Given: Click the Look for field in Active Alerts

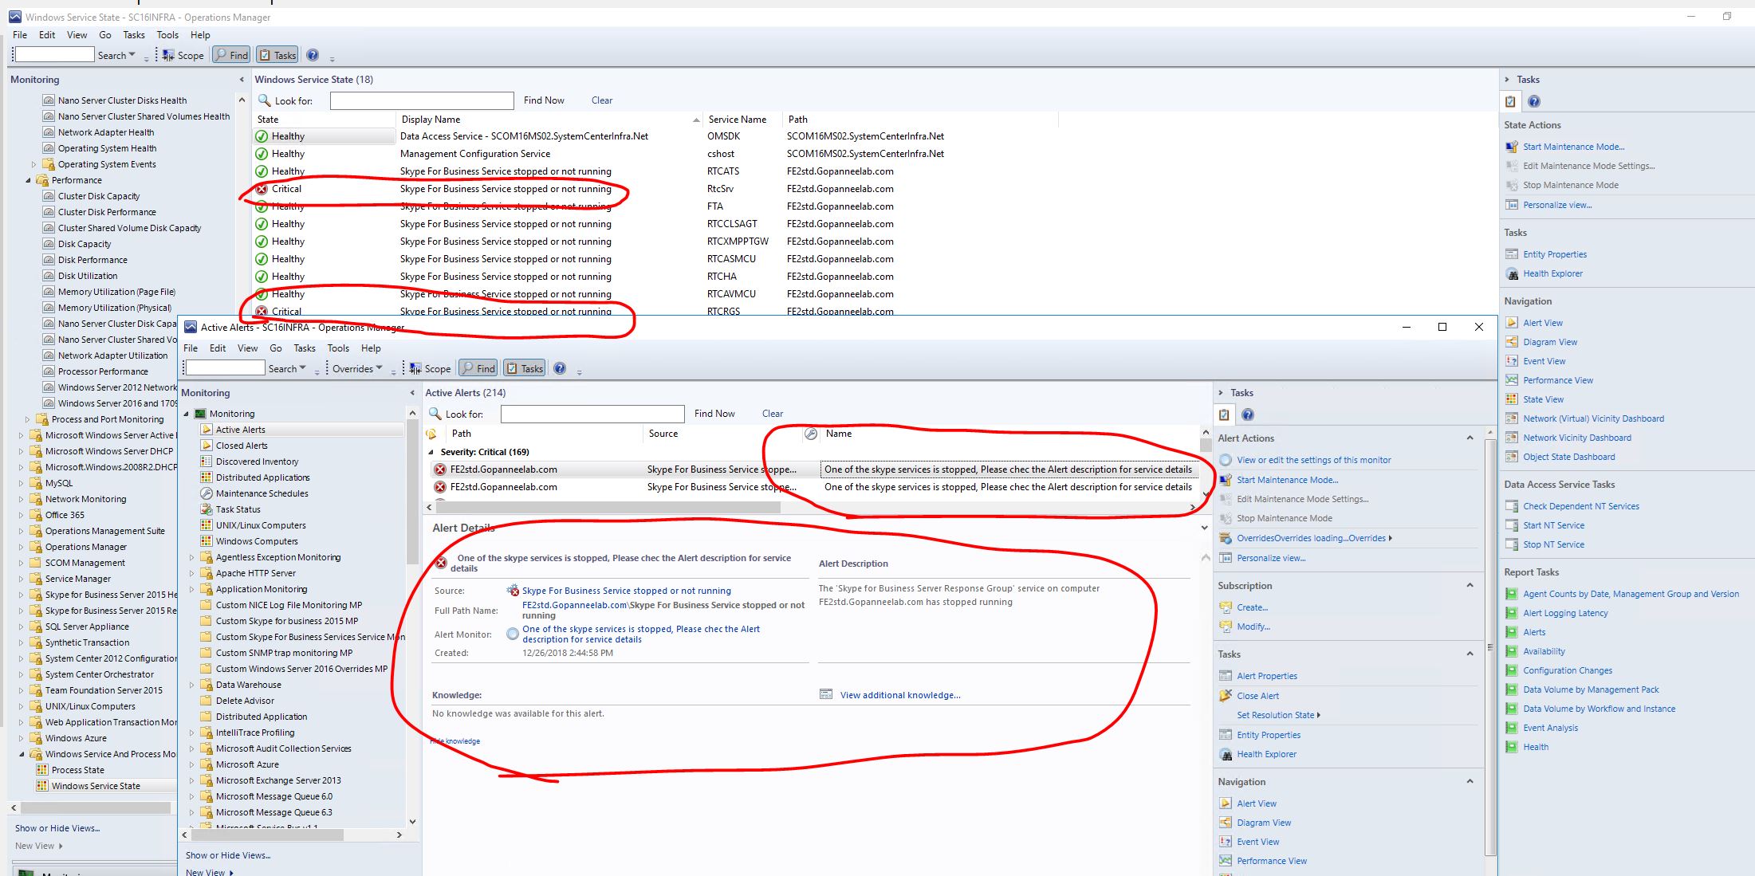Looking at the screenshot, I should click(x=592, y=414).
